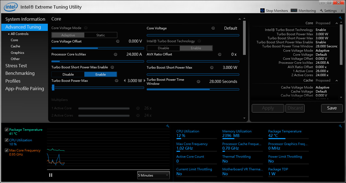Collapse the Cache Proposed section
The image size is (346, 183).
[x=337, y=80]
